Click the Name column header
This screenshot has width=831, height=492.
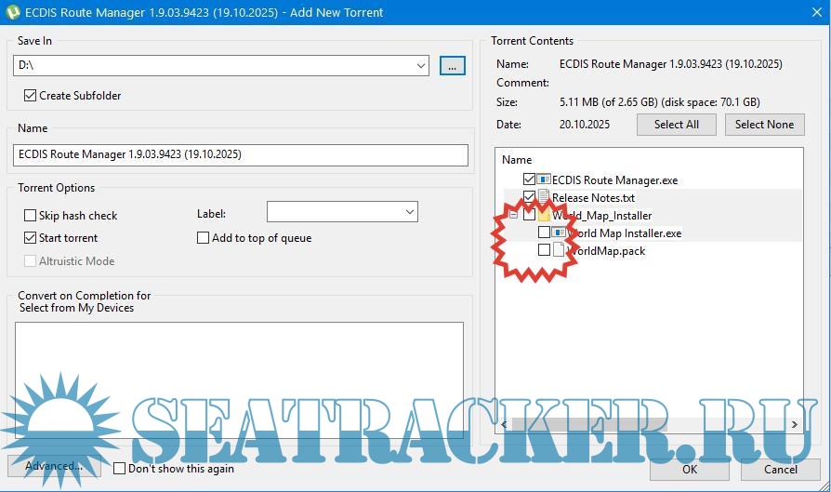(517, 160)
